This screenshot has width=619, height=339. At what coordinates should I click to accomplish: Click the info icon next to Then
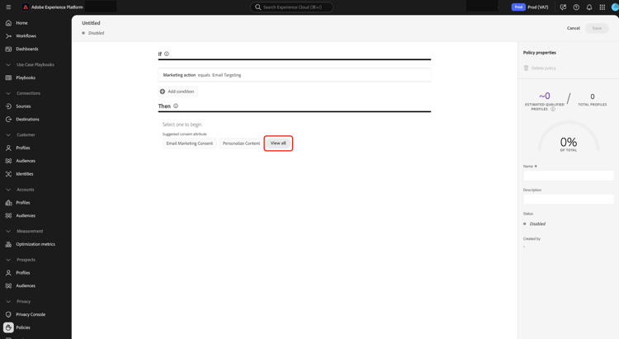176,106
